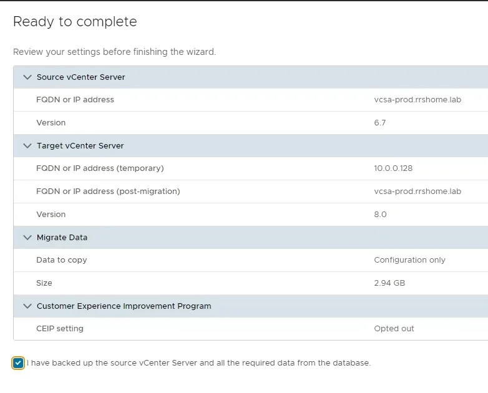
Task: Click the Review your settings description text
Action: point(114,52)
